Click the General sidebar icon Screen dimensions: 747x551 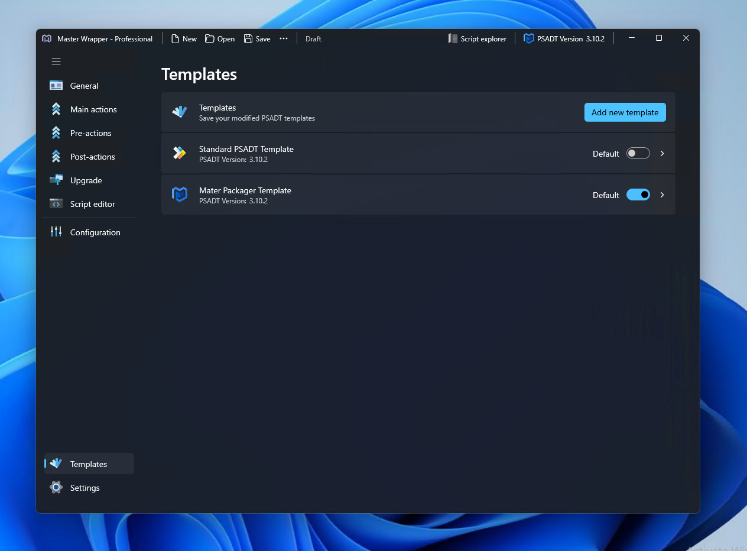[56, 86]
